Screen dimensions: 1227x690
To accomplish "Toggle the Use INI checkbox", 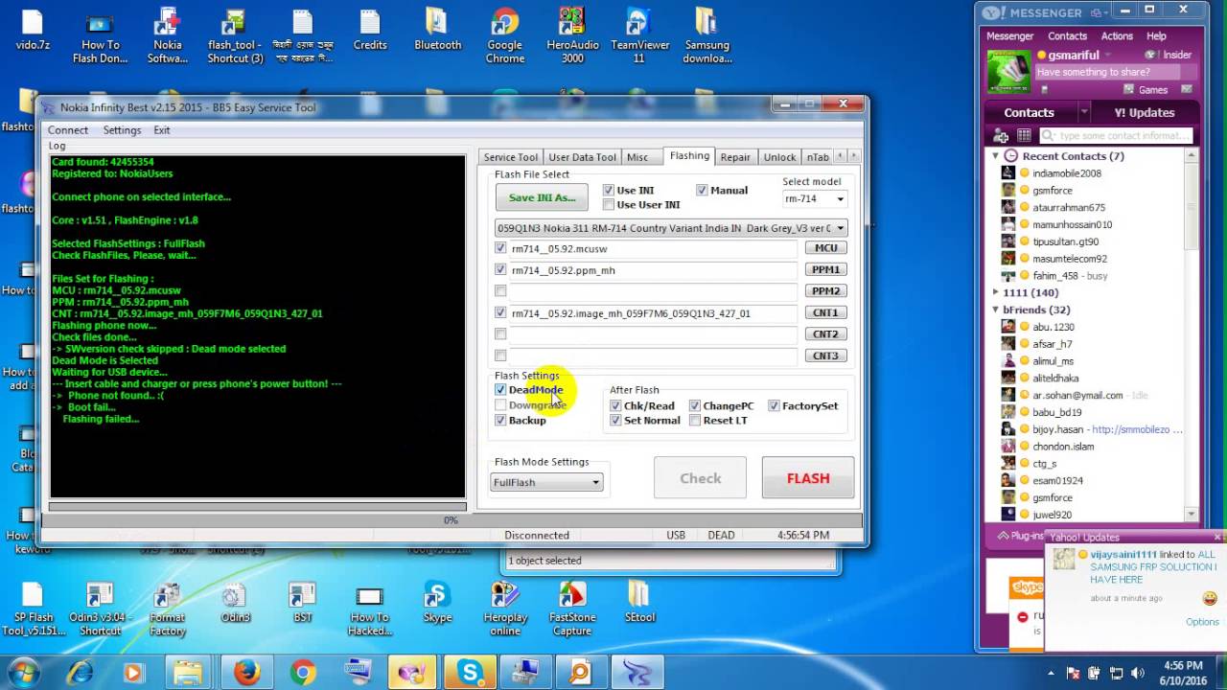I will point(609,191).
